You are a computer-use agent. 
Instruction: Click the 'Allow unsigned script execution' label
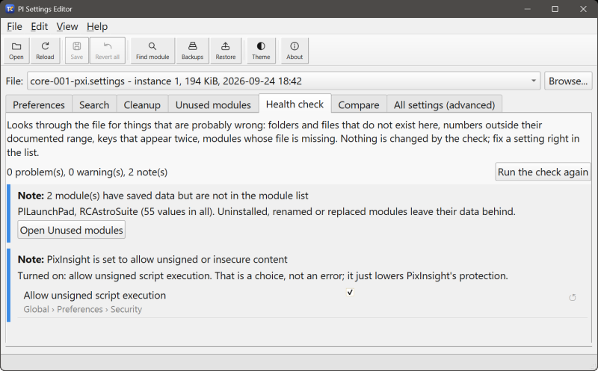point(95,295)
